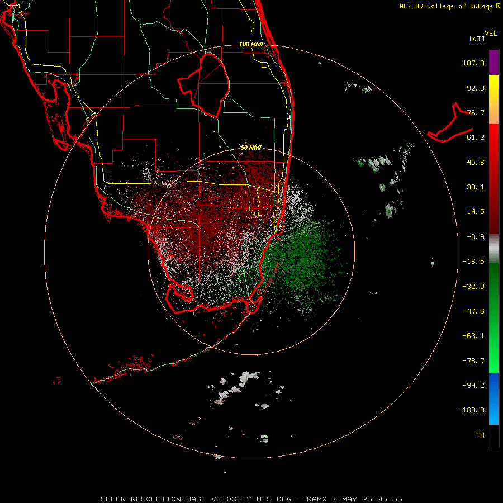Click the NEXLAB-College of DuPage credit text
Image resolution: width=503 pixels, height=503 pixels.
pos(449,6)
